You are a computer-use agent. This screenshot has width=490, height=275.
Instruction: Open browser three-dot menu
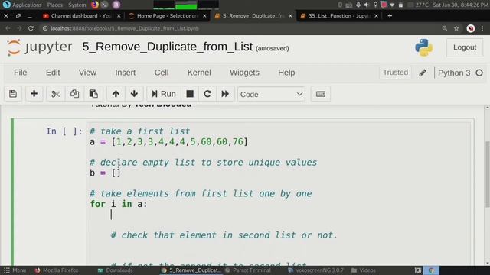482,28
